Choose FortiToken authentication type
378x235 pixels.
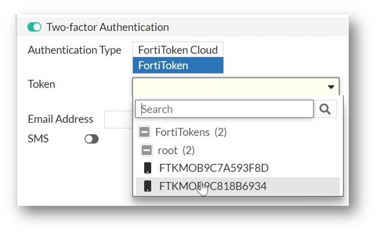(x=178, y=66)
